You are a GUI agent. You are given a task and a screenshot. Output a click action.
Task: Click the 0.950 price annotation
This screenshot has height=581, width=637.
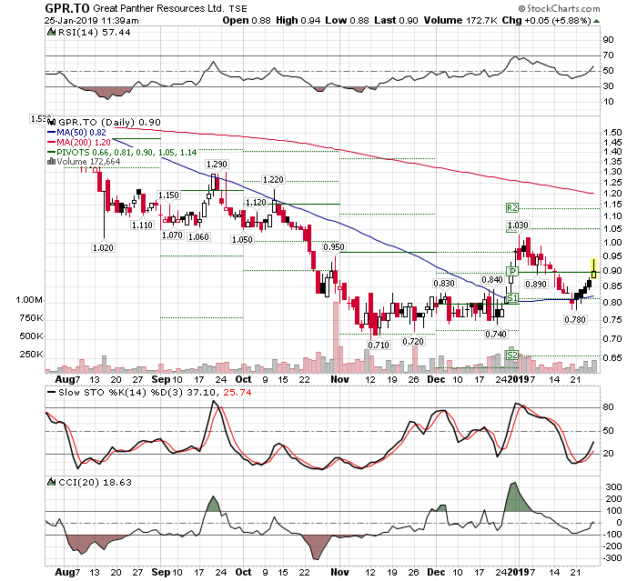point(334,247)
